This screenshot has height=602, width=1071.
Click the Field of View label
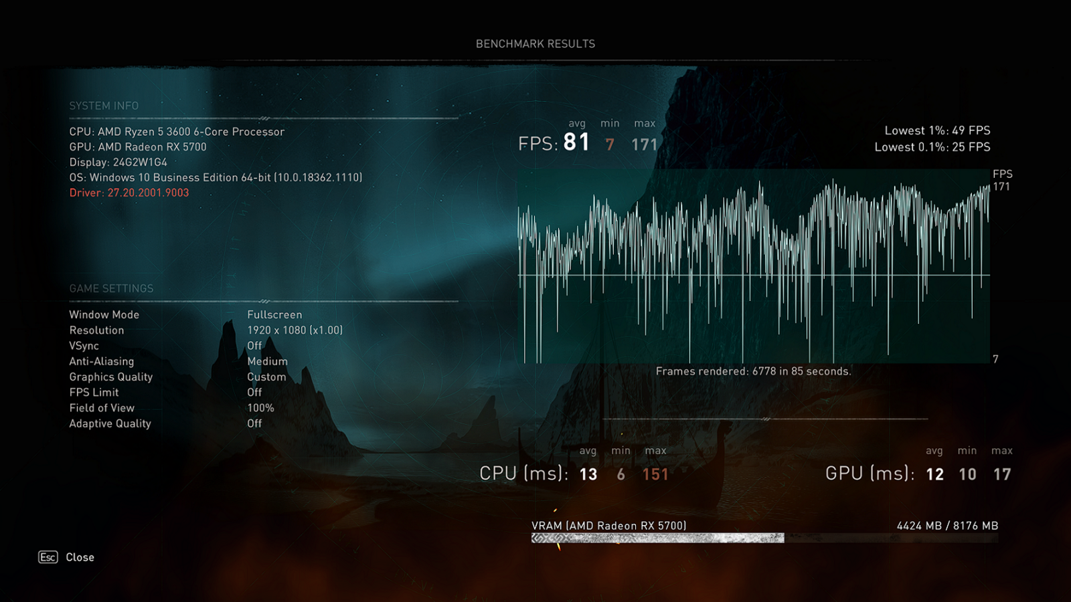pos(102,408)
